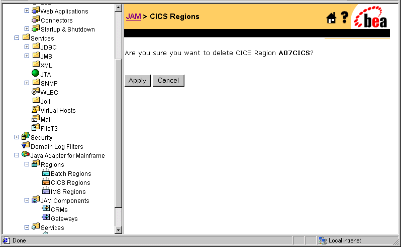Click the Virtual Hosts icon
The image size is (401, 247).
pyautogui.click(x=36, y=109)
